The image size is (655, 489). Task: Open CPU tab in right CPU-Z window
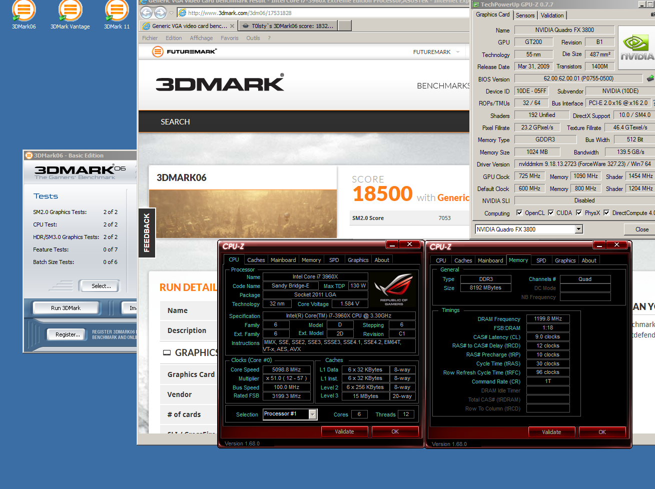pyautogui.click(x=441, y=260)
